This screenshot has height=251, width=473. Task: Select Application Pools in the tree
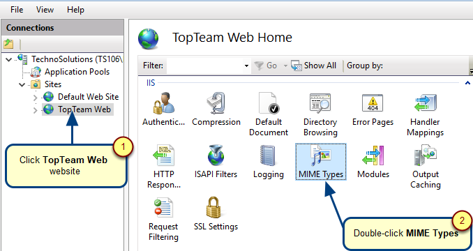[77, 72]
